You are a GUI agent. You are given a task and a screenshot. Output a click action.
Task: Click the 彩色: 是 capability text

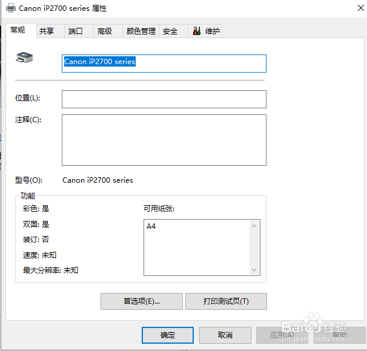click(x=36, y=209)
